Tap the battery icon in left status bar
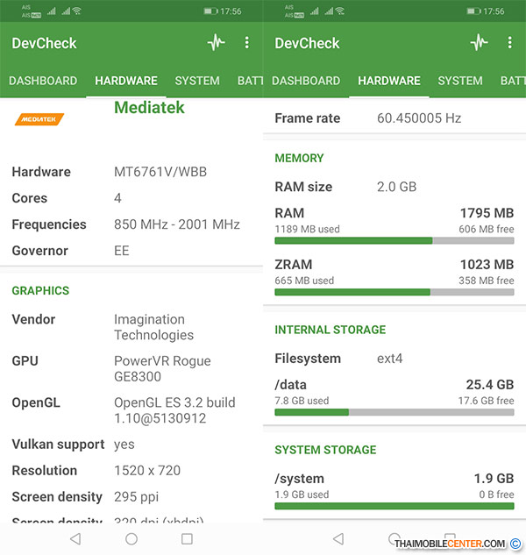The image size is (526, 555). (210, 11)
